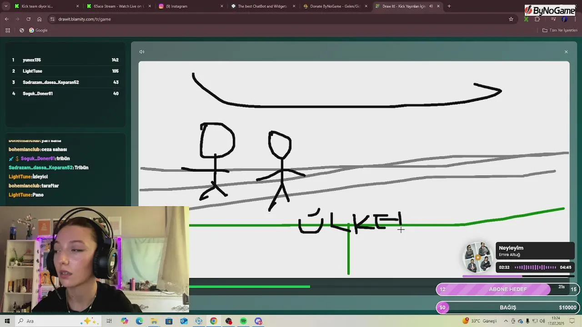Open Task View in taskbar

(109, 321)
